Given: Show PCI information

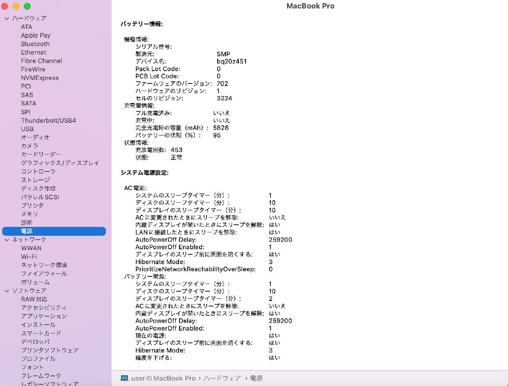Looking at the screenshot, I should tap(26, 86).
